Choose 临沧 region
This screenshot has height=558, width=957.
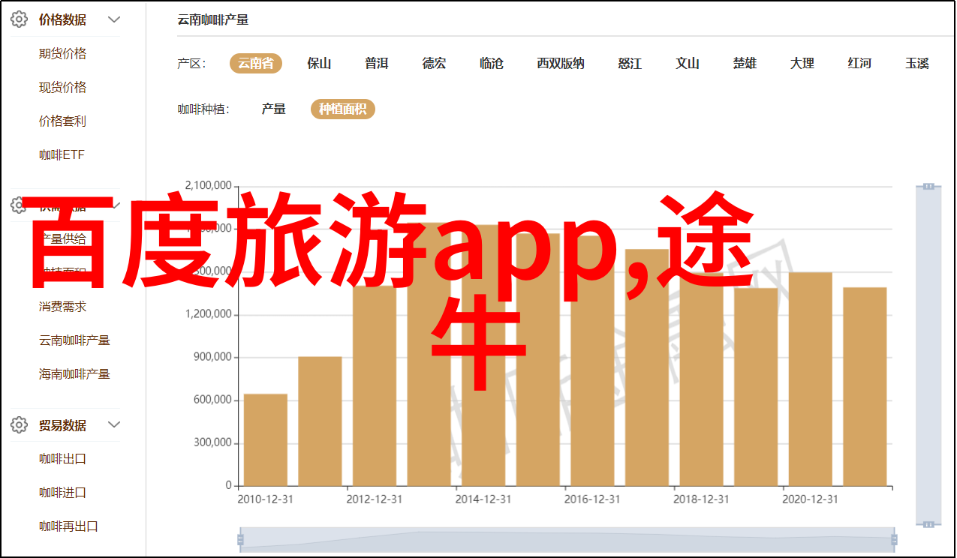click(x=492, y=64)
